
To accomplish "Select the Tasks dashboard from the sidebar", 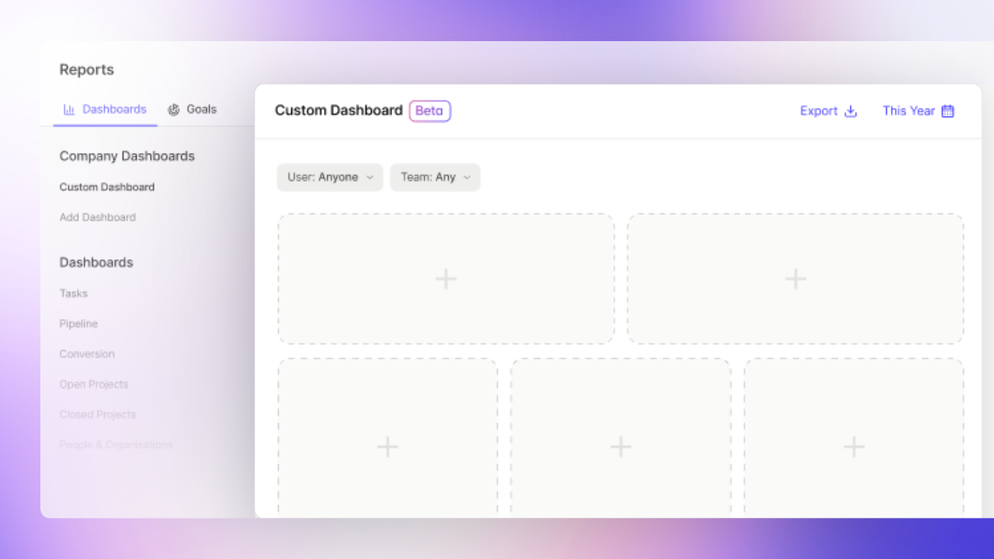I will click(73, 293).
